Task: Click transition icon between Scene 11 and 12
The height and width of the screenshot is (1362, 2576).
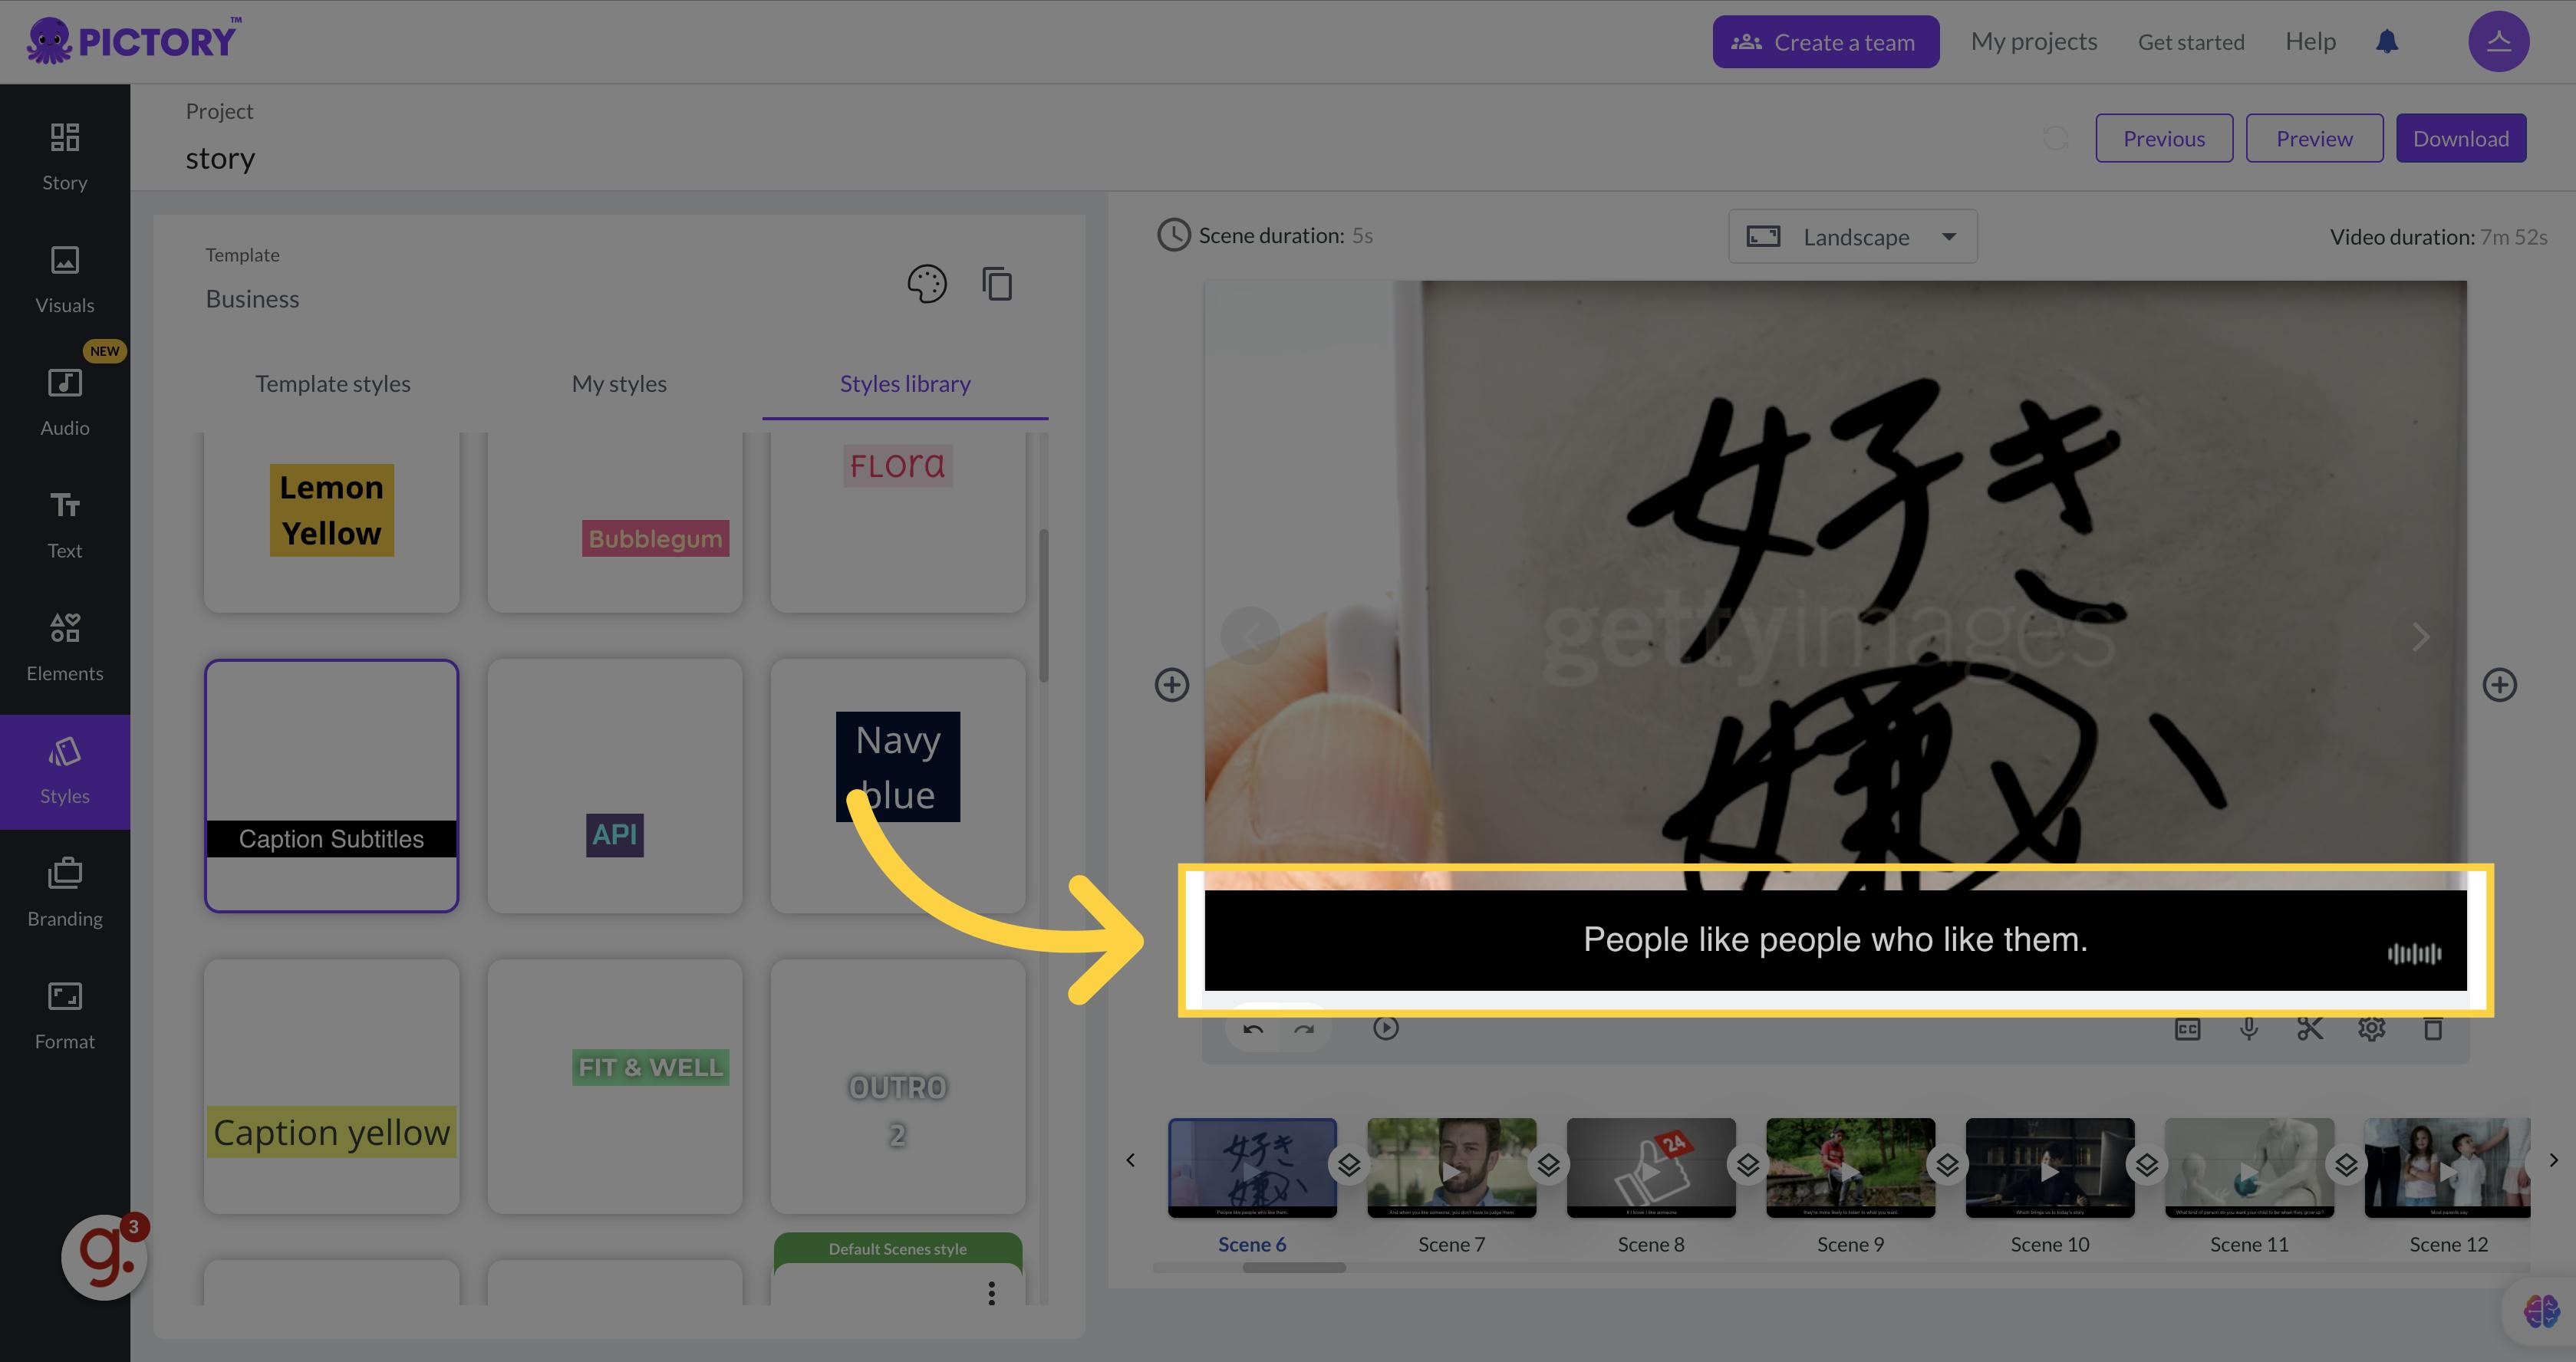Action: [2347, 1165]
